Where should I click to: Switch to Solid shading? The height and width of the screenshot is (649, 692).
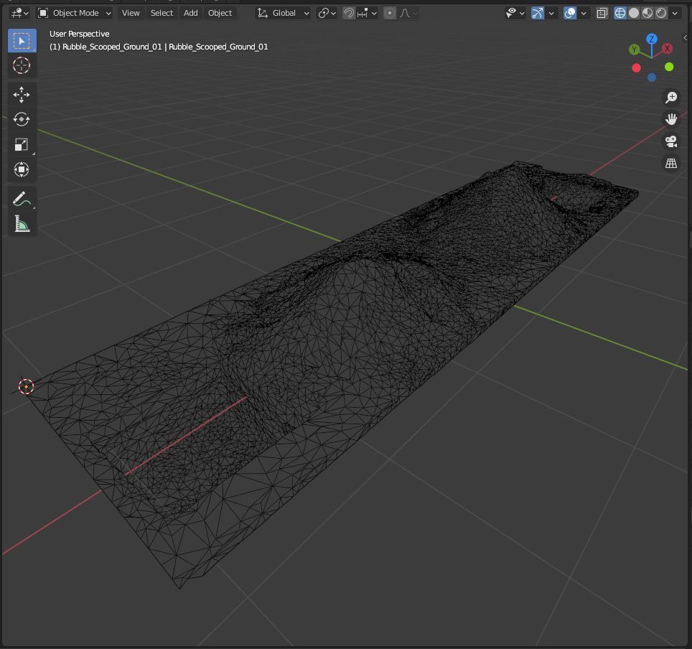634,13
